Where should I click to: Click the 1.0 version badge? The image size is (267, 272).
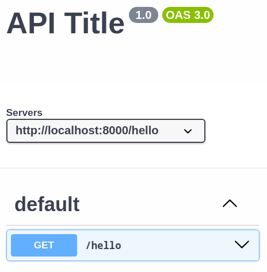(x=143, y=15)
